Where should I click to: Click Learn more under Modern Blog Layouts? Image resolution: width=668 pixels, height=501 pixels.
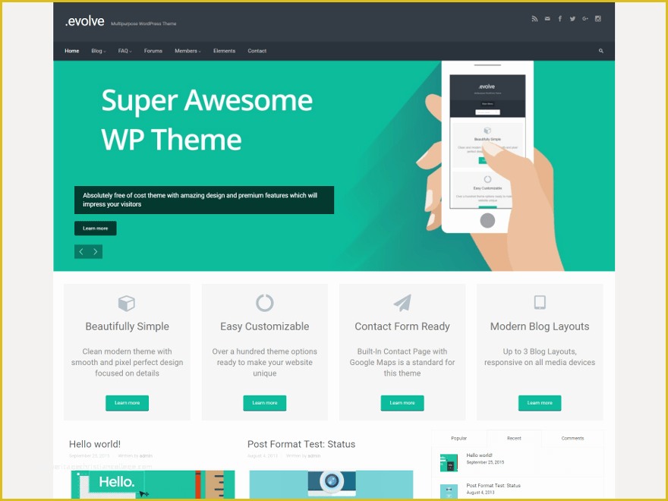(540, 403)
